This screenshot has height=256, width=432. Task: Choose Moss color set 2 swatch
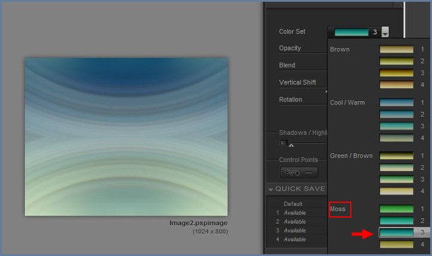point(396,221)
